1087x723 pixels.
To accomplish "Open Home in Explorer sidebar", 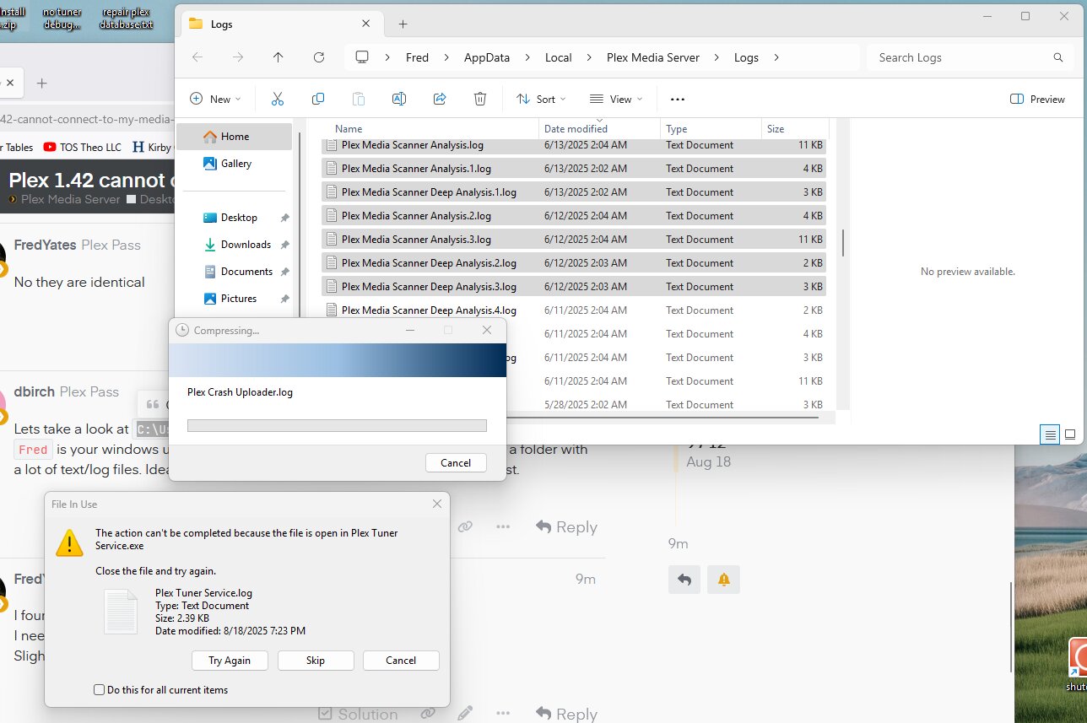I will coord(235,137).
